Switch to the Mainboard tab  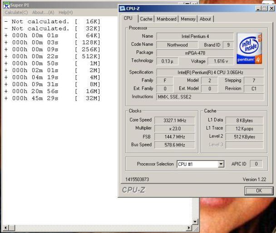pos(167,19)
